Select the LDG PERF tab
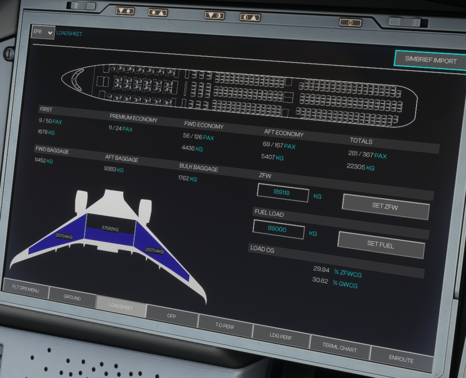 pos(281,337)
